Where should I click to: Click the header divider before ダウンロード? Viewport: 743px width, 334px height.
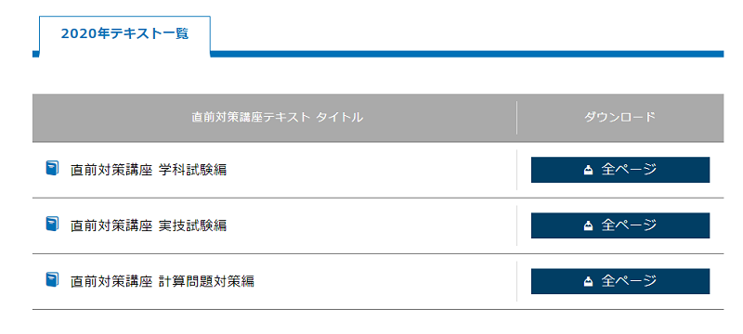pos(516,118)
